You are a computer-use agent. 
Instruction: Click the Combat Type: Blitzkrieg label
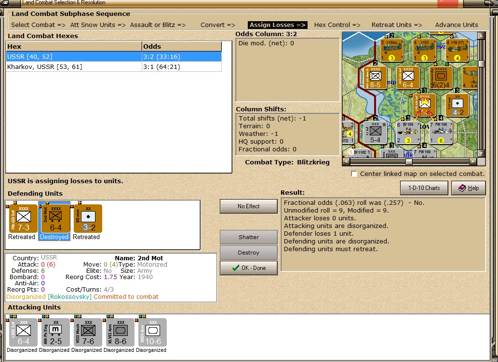click(x=287, y=162)
